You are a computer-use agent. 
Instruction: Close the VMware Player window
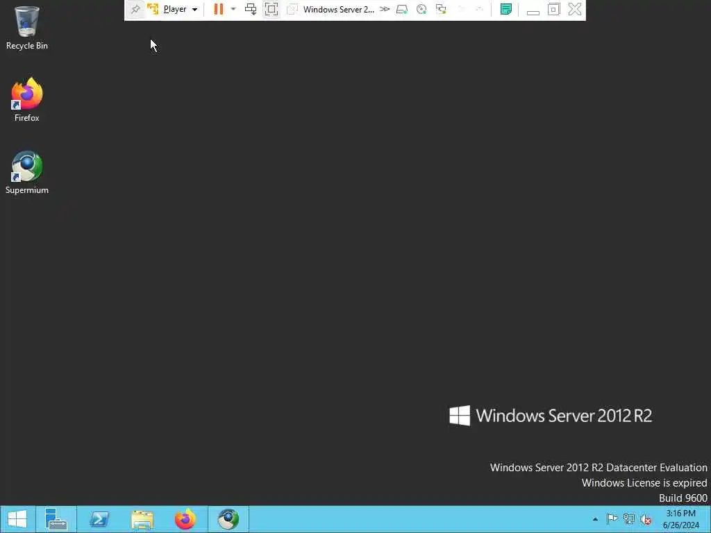point(575,9)
